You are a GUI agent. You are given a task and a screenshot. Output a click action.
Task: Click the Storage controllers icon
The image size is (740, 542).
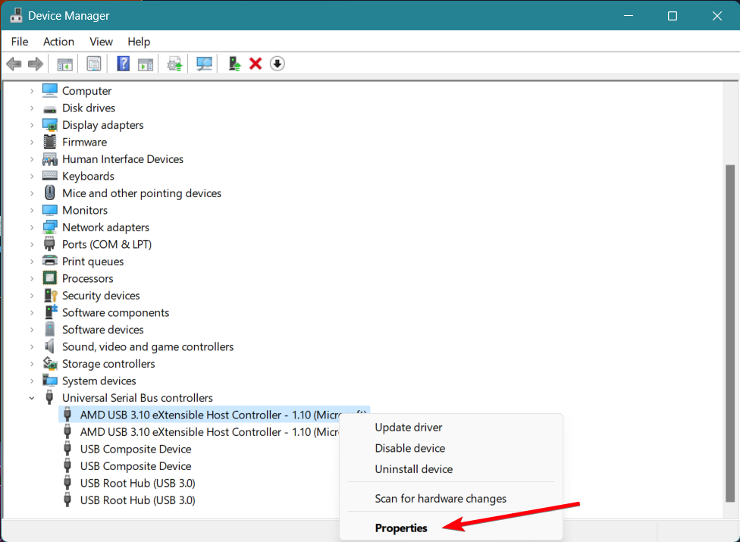click(x=49, y=363)
